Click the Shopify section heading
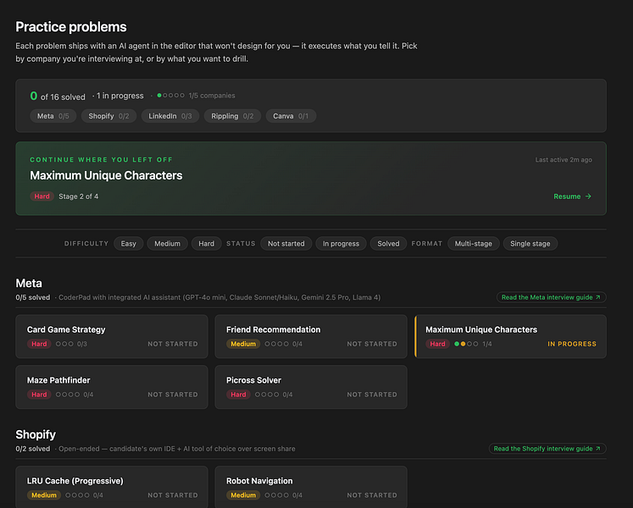Screen dimensions: 633x508 pos(36,434)
